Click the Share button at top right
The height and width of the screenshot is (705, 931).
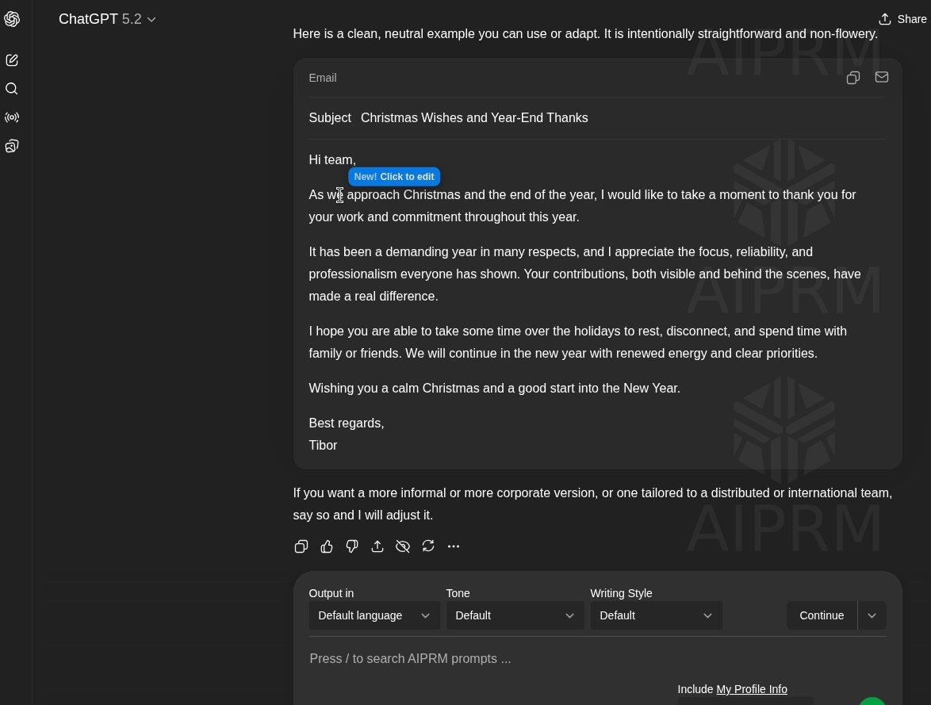[x=902, y=19]
